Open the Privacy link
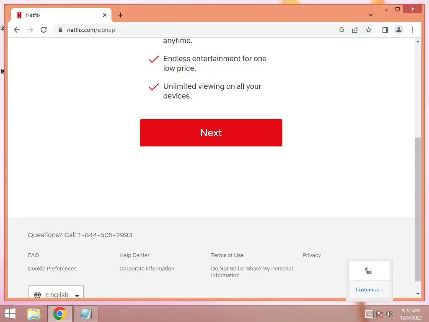Viewport: 429px width, 322px height. 311,255
